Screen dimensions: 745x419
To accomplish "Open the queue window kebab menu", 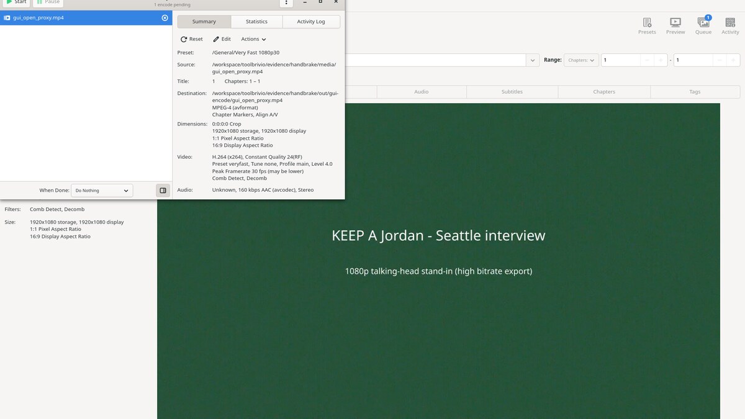I will point(286,2).
